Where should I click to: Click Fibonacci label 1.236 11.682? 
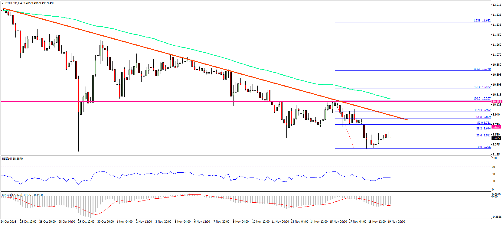[x=482, y=21]
